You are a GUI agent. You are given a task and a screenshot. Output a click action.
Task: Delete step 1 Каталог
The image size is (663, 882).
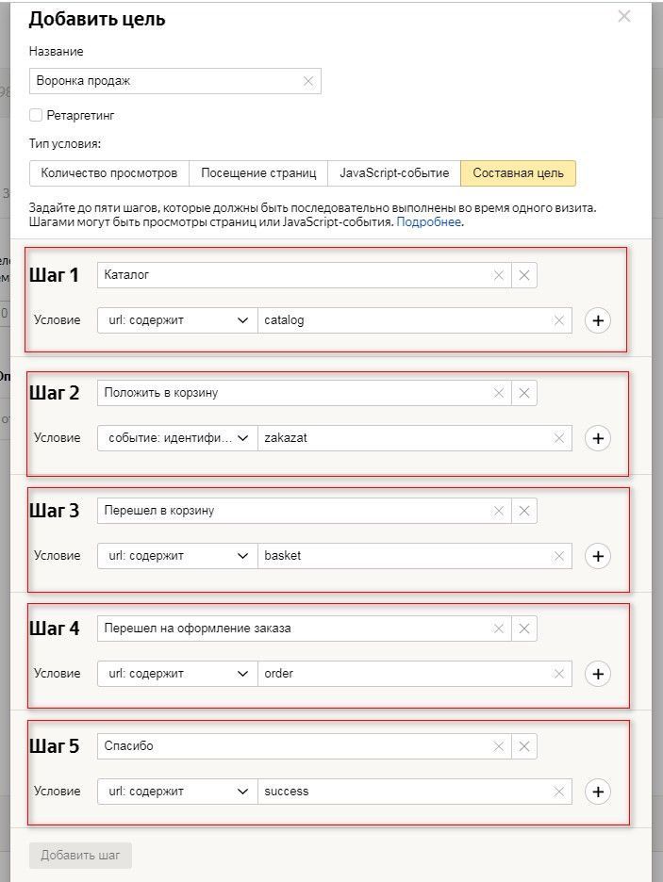coord(524,275)
